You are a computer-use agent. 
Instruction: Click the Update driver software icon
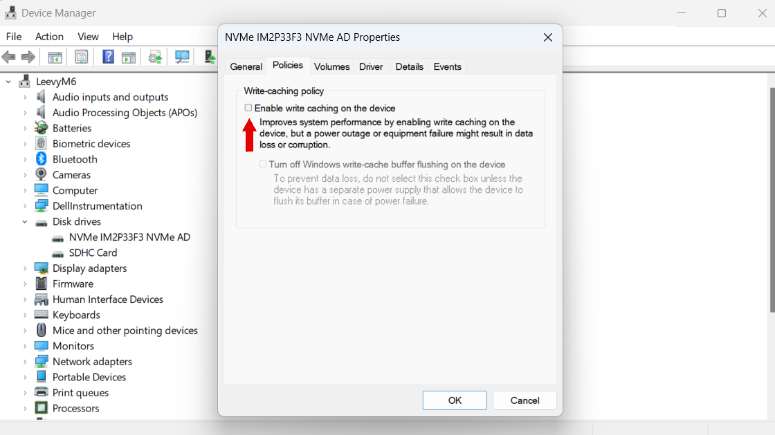click(154, 57)
